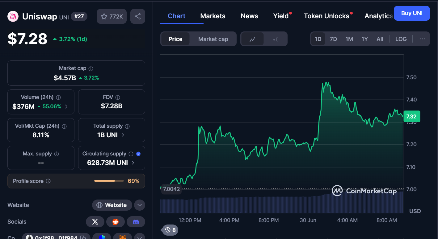Set chart range to 1D
This screenshot has height=239, width=438.
pyautogui.click(x=318, y=39)
